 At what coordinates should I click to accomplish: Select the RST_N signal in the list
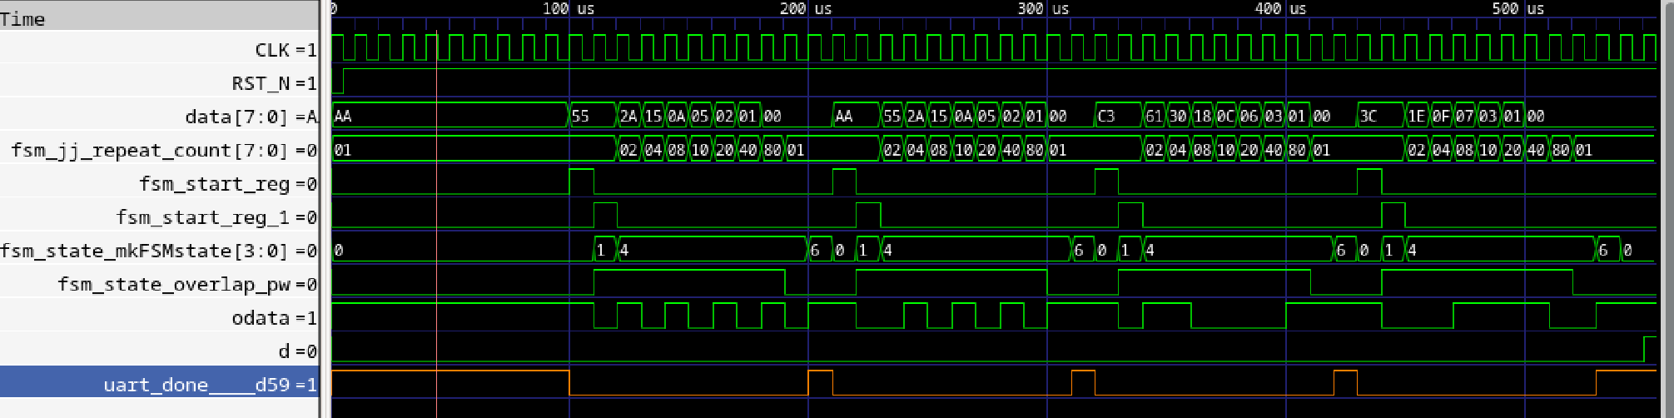(273, 83)
